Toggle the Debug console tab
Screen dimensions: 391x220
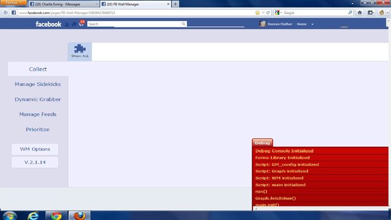(262, 143)
